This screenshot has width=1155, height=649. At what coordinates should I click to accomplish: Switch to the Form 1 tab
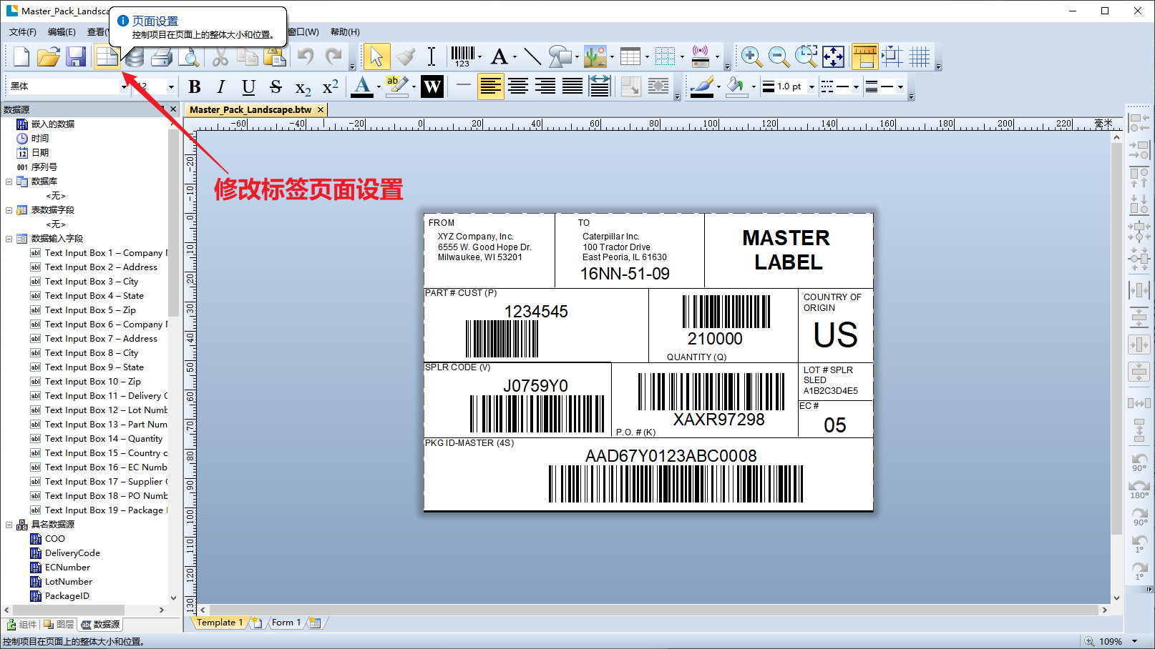tap(286, 623)
